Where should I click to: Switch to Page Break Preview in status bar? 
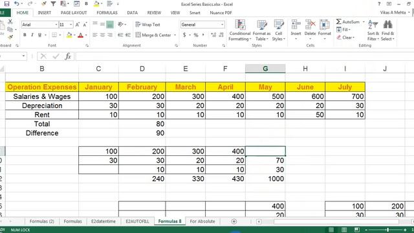(356, 230)
